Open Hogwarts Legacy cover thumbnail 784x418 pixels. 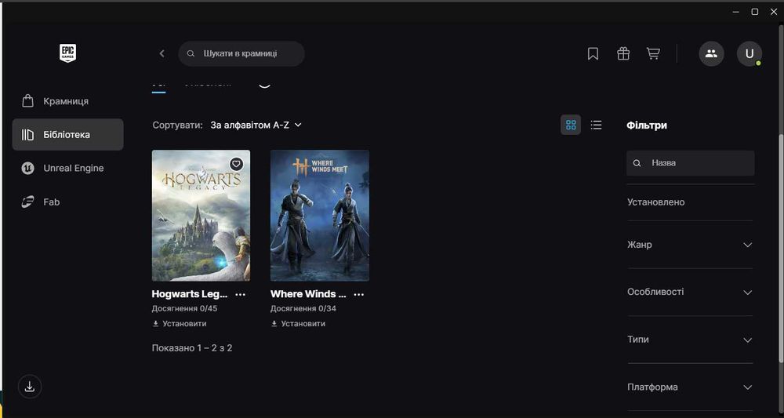[x=201, y=216]
